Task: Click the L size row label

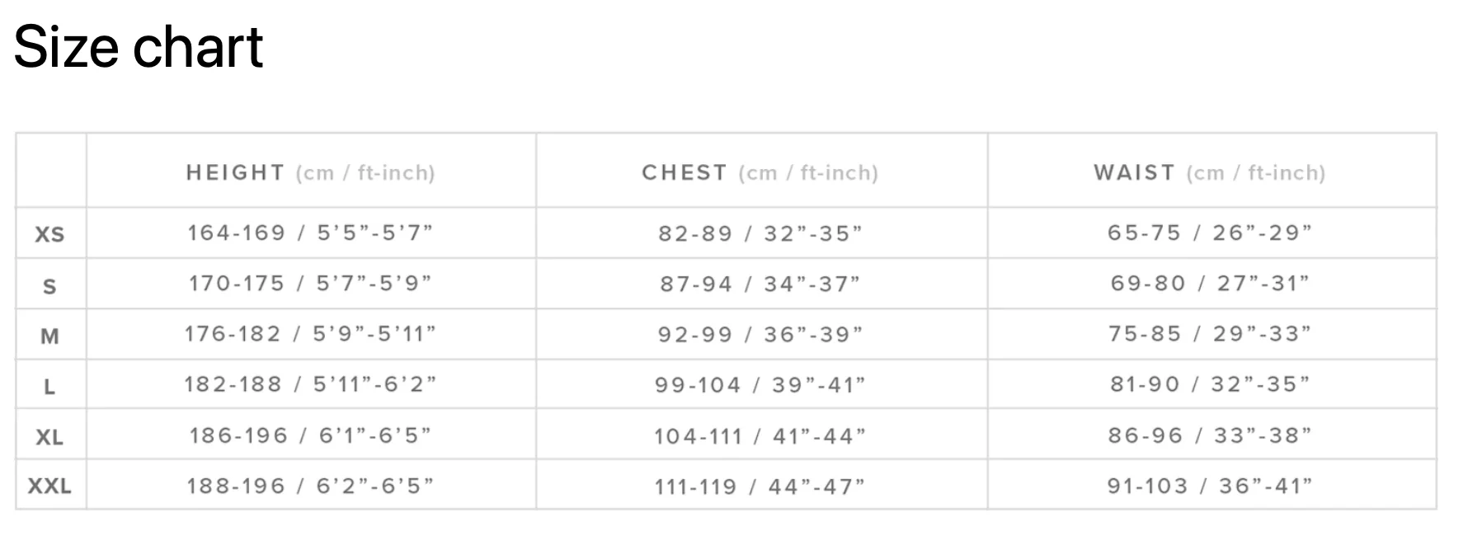Action: pyautogui.click(x=49, y=386)
